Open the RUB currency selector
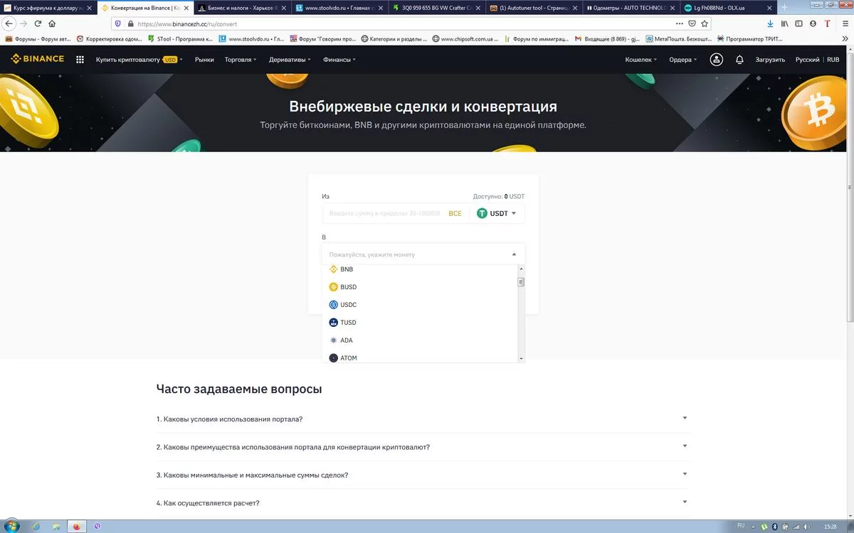 [833, 60]
